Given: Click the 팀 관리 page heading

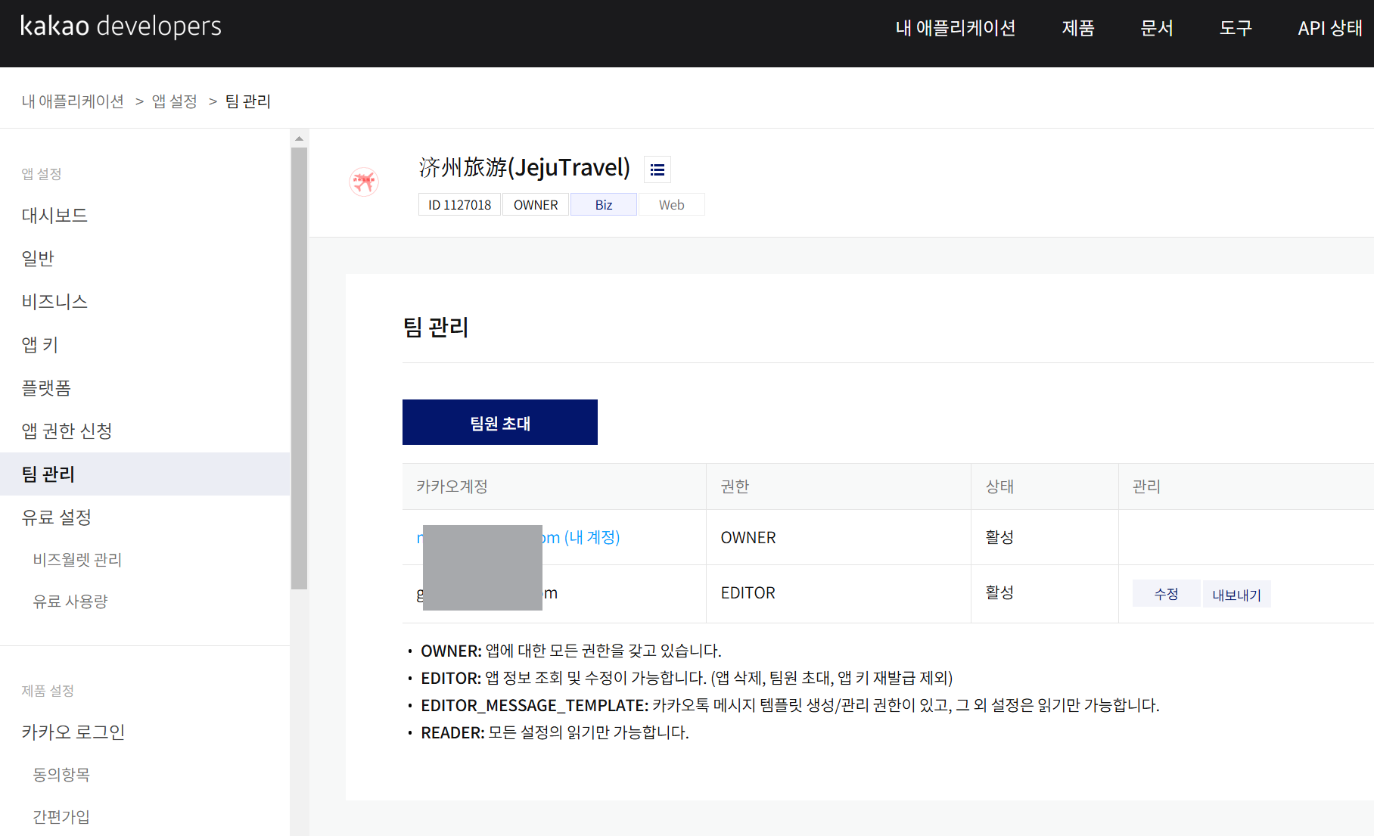Looking at the screenshot, I should (x=436, y=327).
